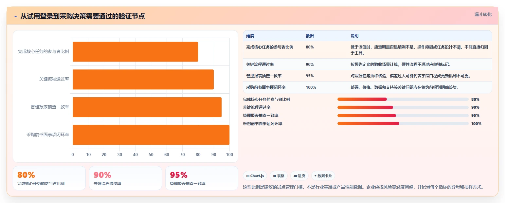Open the 95% 管理报表抽查一致率 data card

(202, 178)
